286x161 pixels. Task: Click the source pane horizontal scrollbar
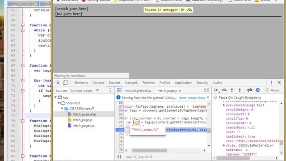tap(150, 150)
